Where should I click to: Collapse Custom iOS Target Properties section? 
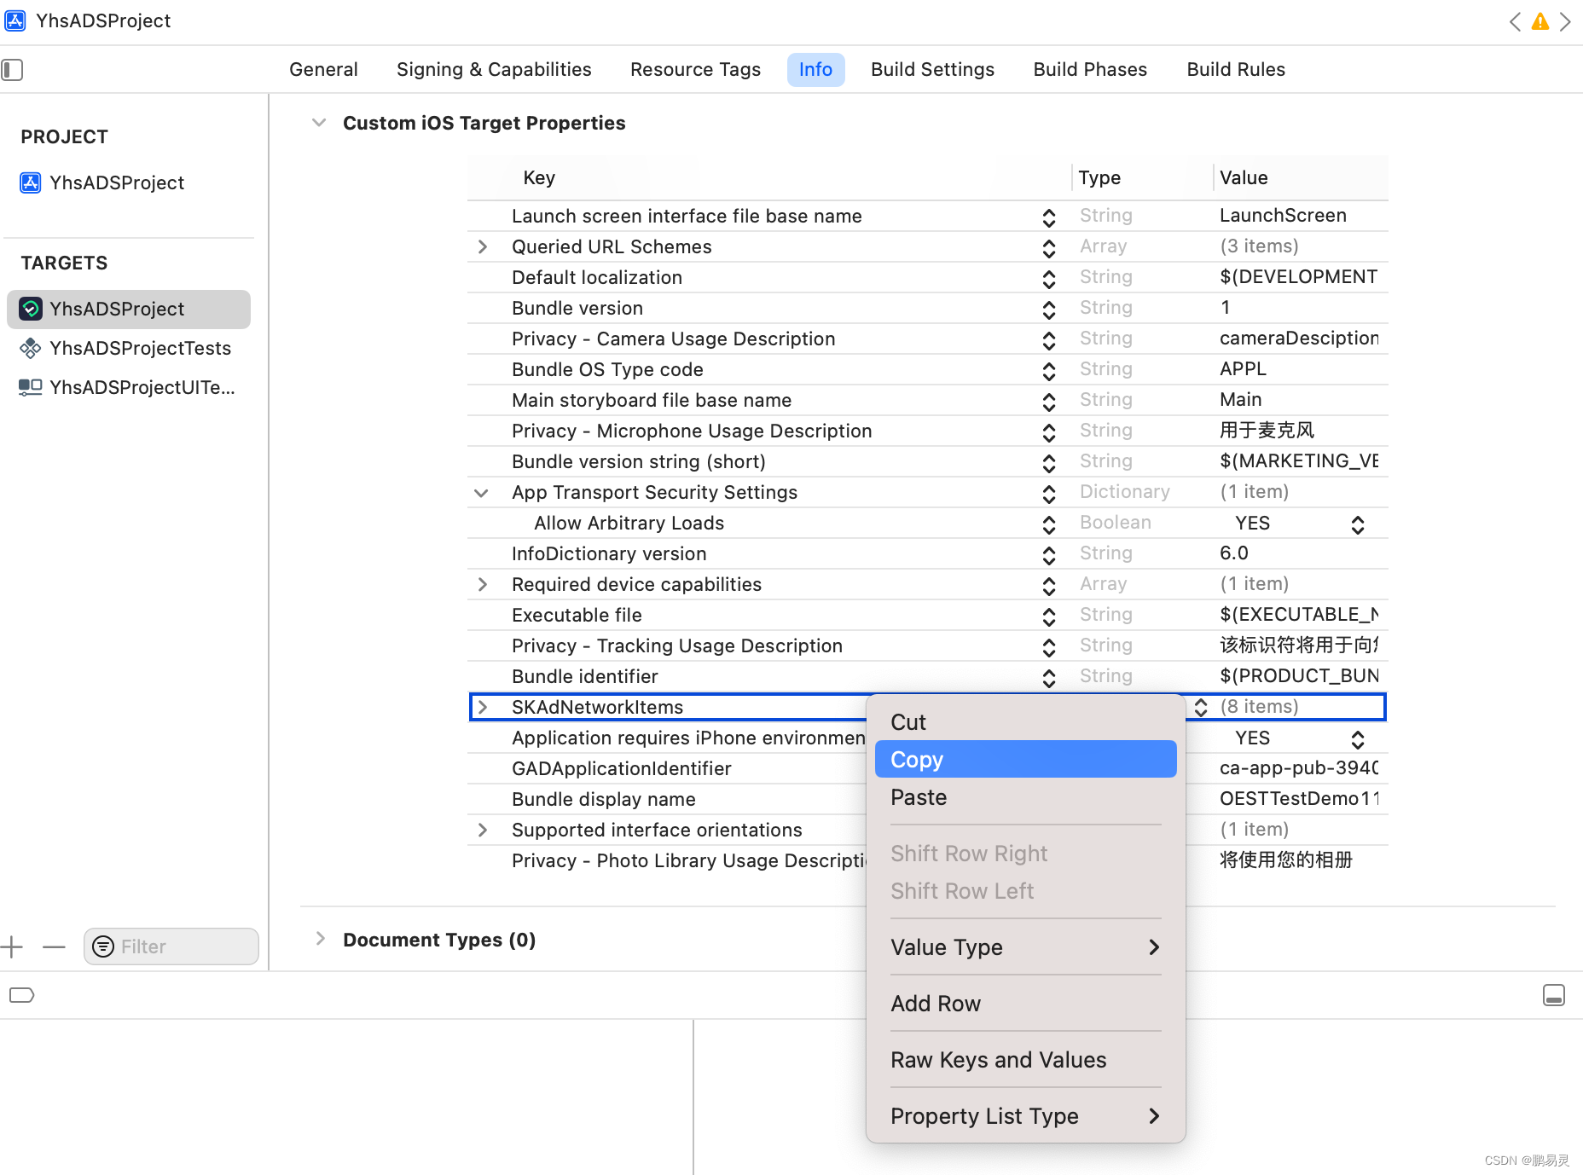click(x=319, y=123)
